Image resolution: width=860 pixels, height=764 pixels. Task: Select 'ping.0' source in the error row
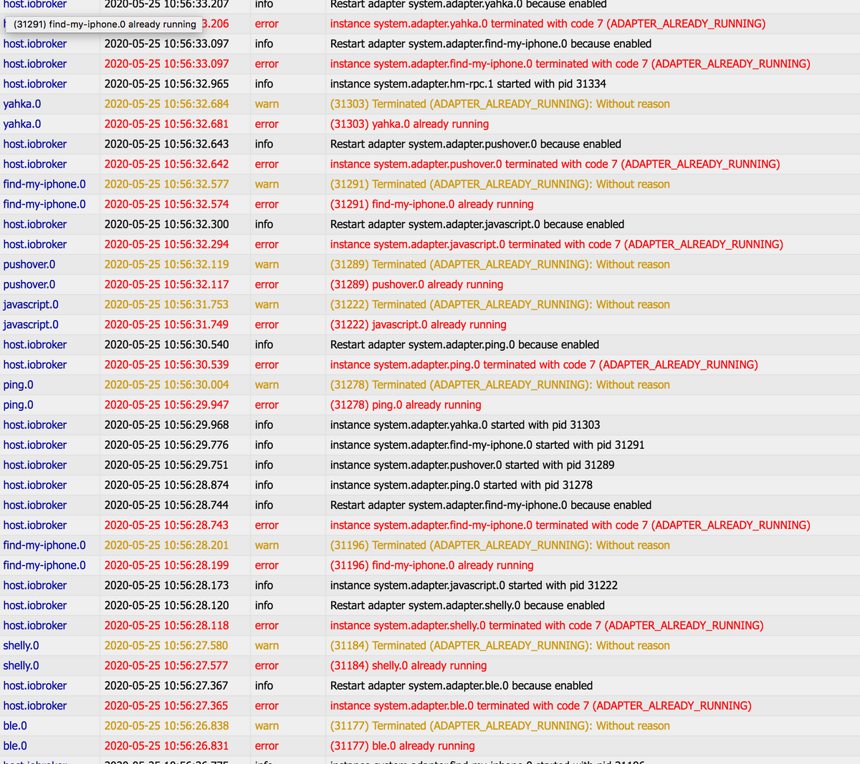18,405
